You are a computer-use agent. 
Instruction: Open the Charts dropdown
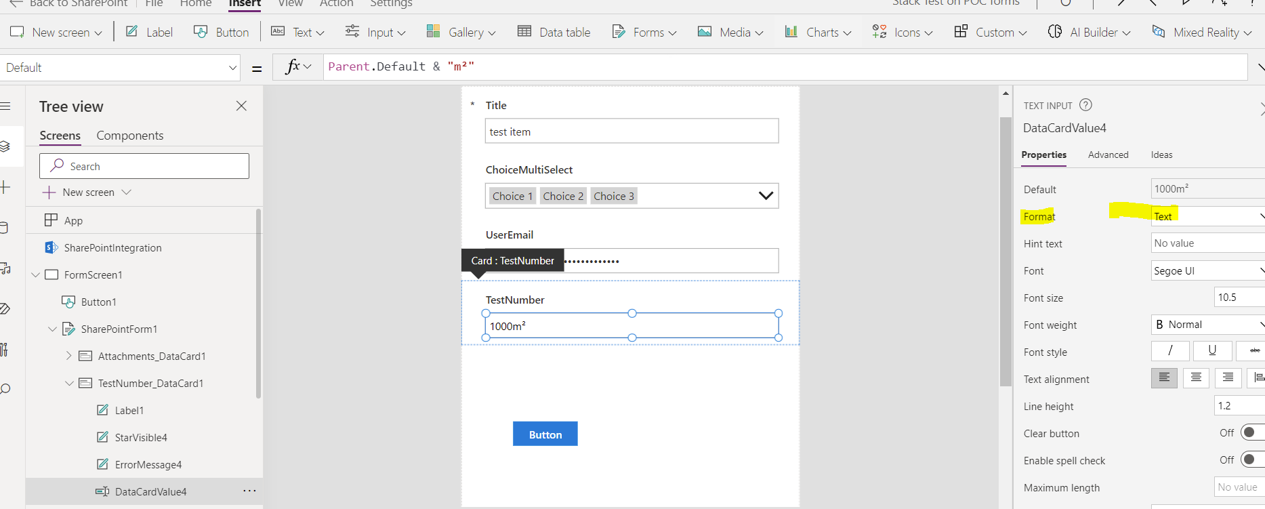tap(818, 32)
